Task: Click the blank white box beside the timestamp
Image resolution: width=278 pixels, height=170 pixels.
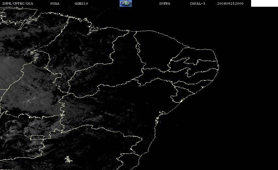Action: point(264,3)
